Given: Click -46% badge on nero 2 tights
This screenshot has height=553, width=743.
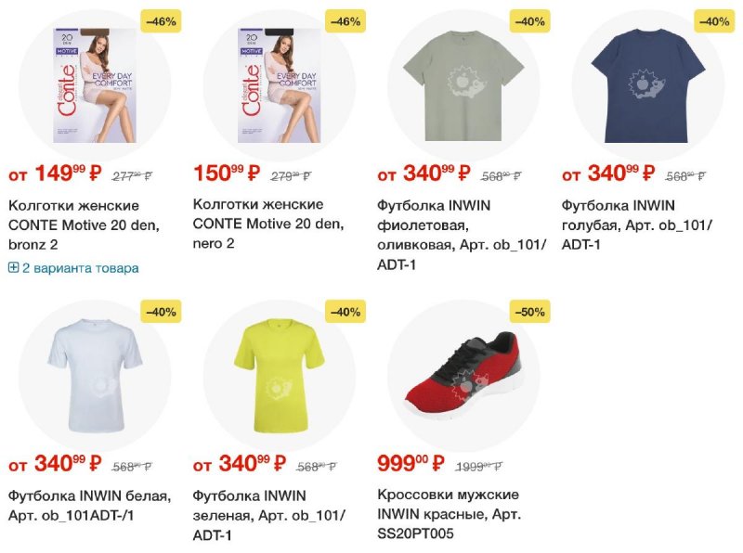Looking at the screenshot, I should [x=345, y=21].
